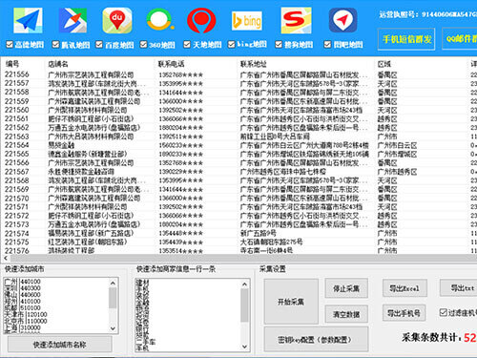Screen dimensions: 477x358
Task: Click the horizontal scrollbar track under the table
Action: click(x=243, y=258)
